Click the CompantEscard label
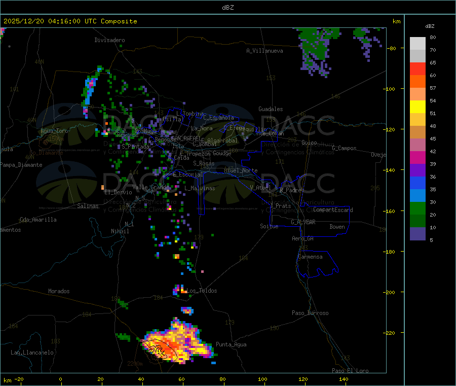 coord(333,209)
